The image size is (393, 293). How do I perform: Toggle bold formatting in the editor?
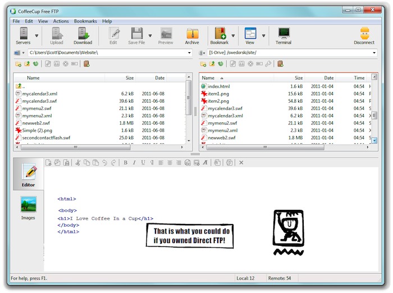tap(125, 163)
